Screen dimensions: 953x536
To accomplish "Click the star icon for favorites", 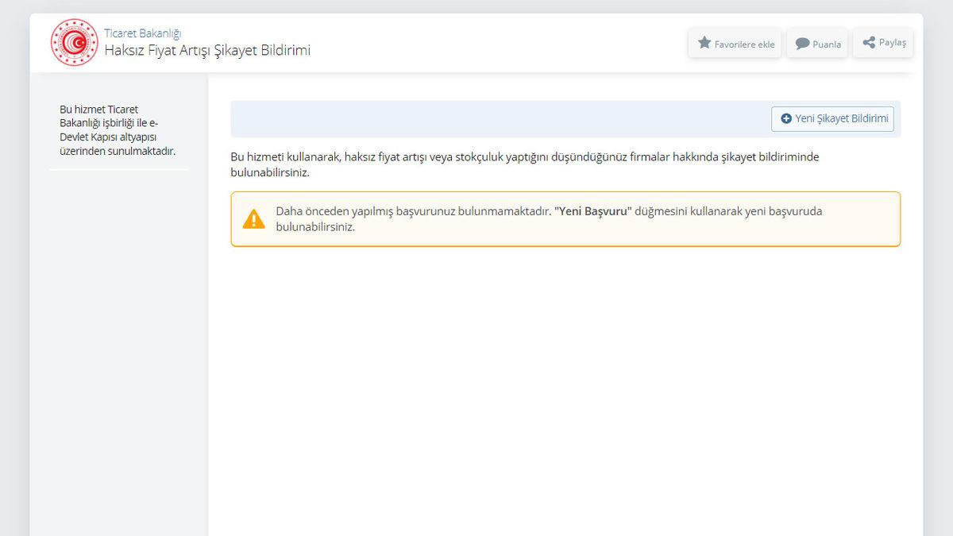I will coord(704,43).
